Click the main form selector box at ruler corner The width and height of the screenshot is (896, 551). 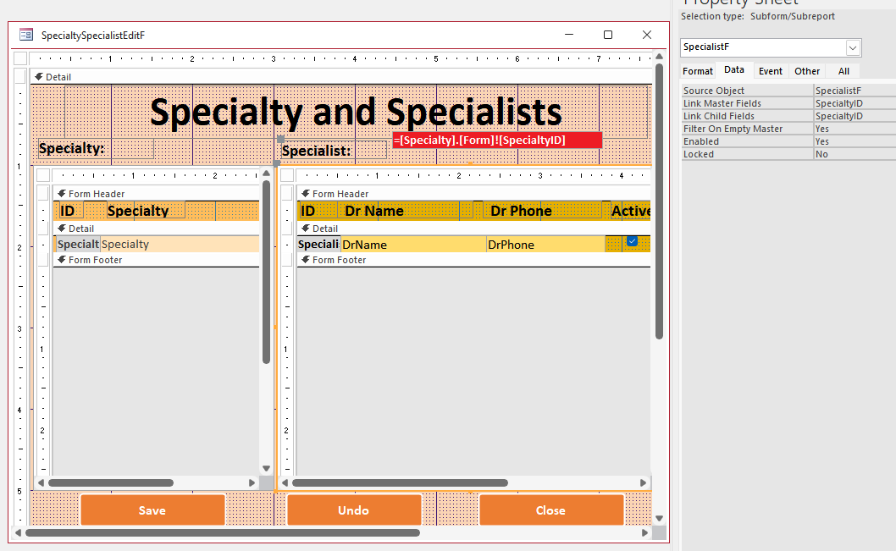click(x=20, y=59)
